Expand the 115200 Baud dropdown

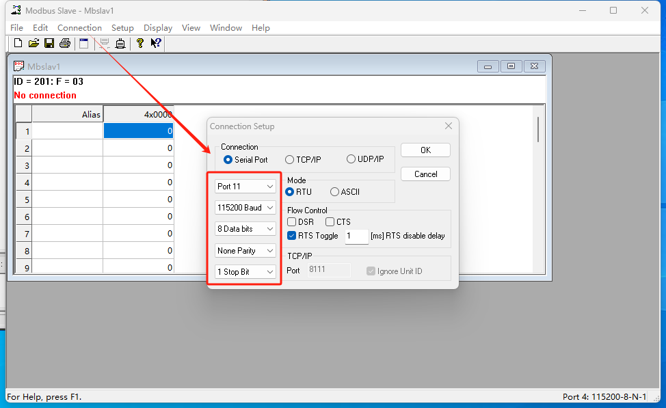click(x=245, y=208)
